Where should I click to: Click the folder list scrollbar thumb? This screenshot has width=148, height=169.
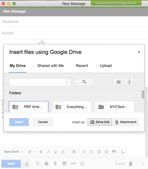point(143,94)
